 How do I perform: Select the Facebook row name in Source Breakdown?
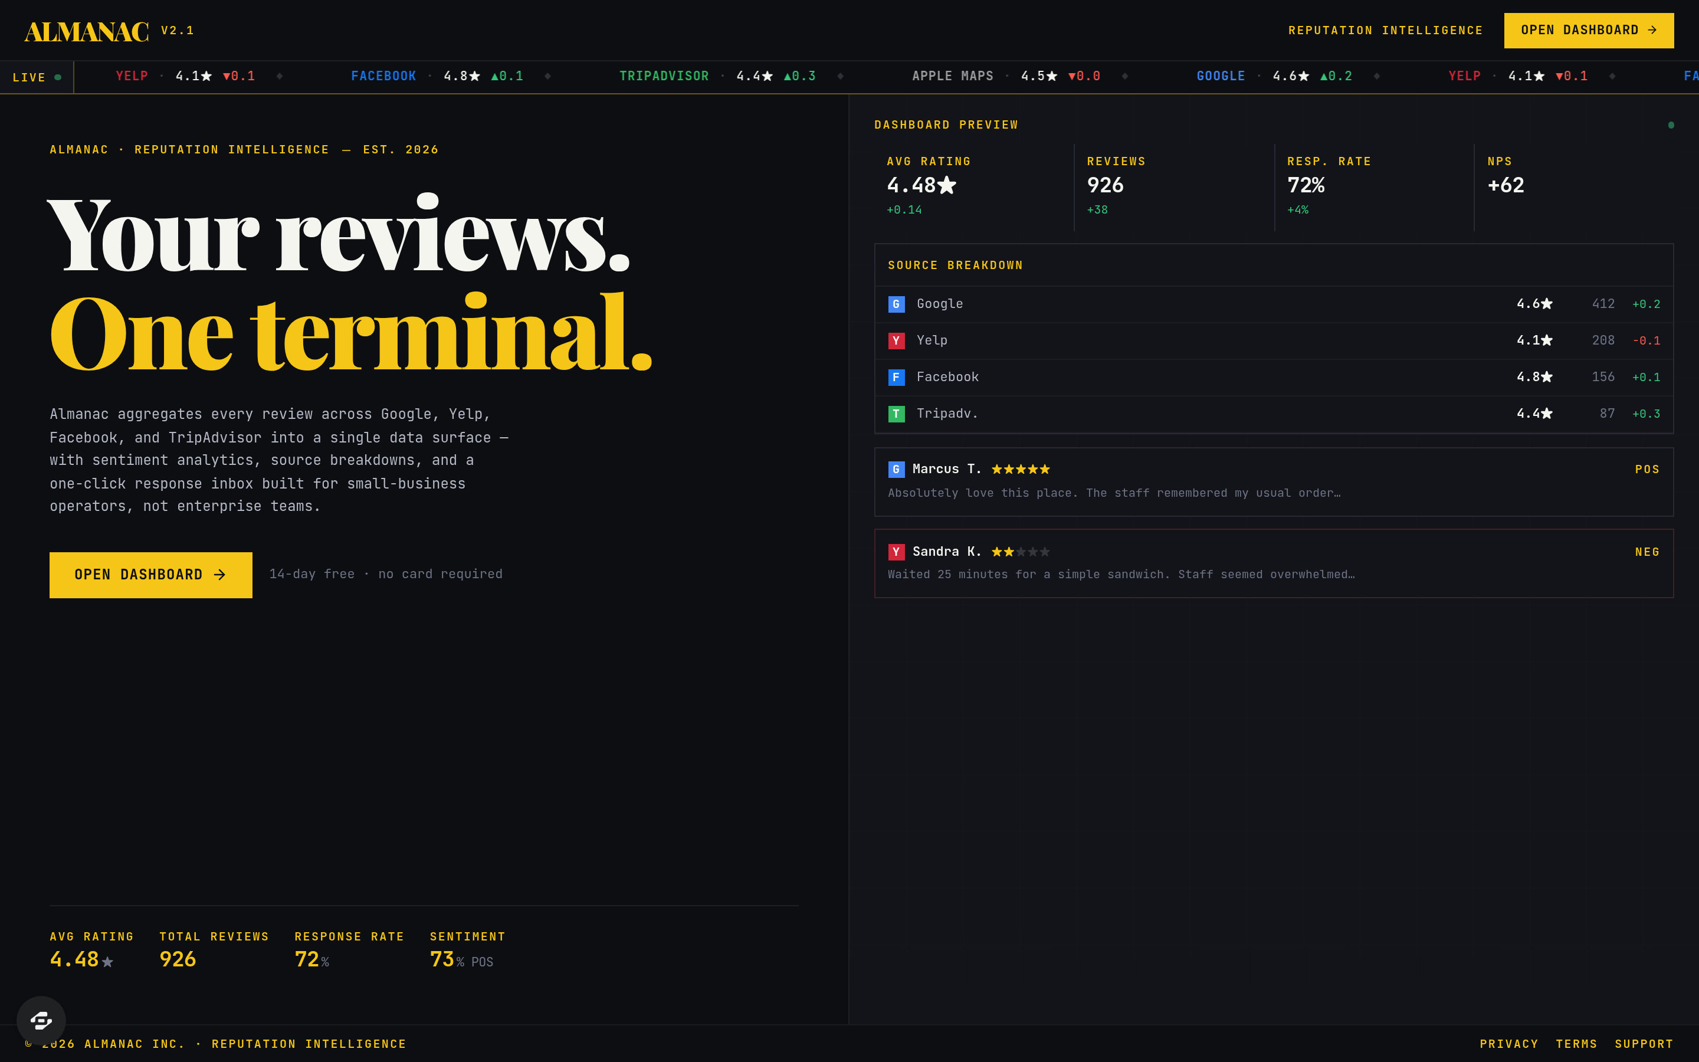947,377
